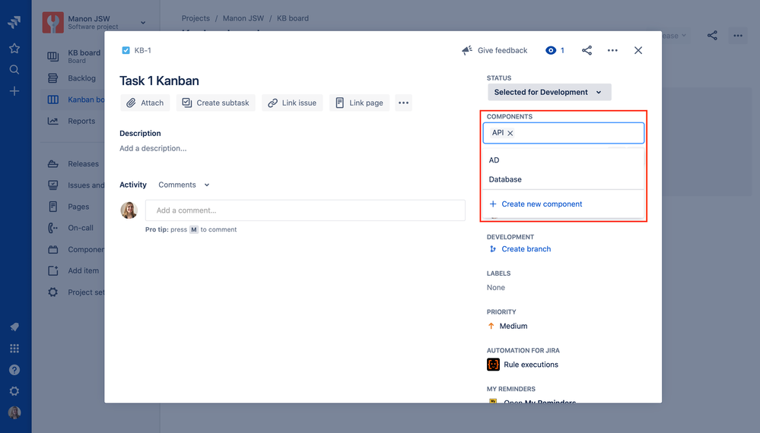
Task: Open Jira home logo in global sidebar
Action: [14, 22]
